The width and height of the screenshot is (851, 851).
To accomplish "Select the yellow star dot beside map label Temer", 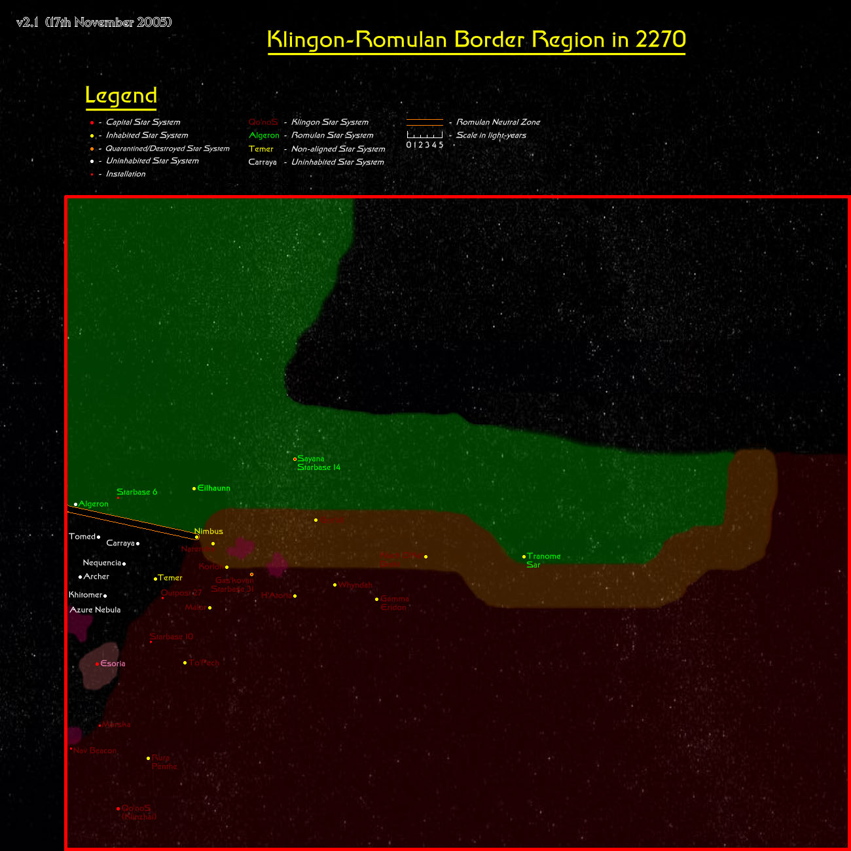I will click(155, 579).
